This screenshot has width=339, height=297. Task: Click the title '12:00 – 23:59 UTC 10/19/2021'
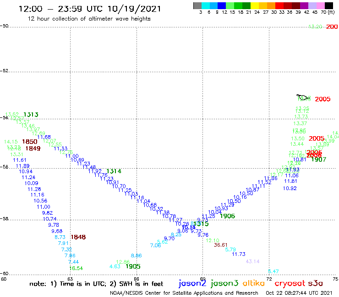pyautogui.click(x=90, y=9)
